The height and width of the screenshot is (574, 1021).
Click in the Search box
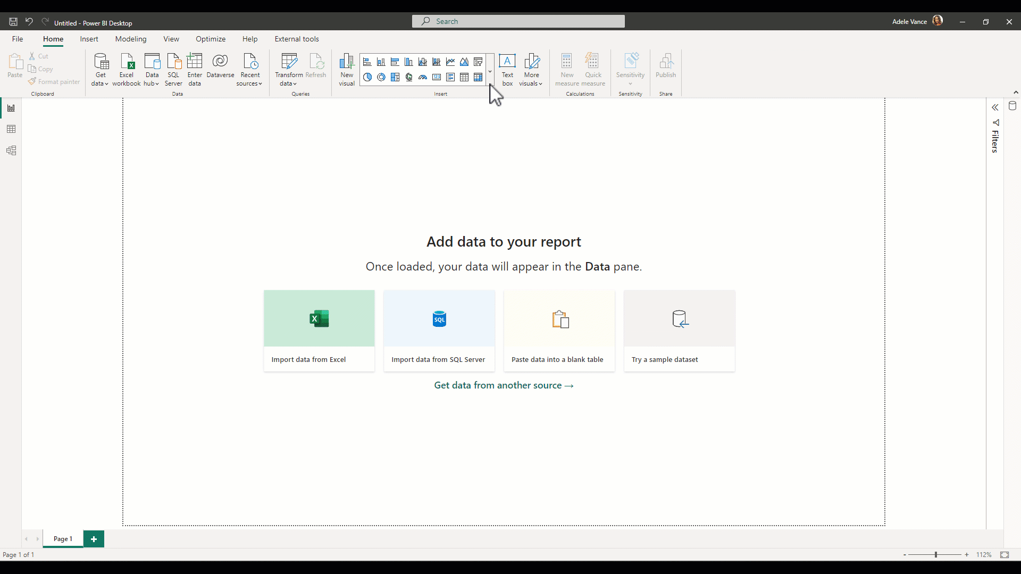pyautogui.click(x=518, y=21)
